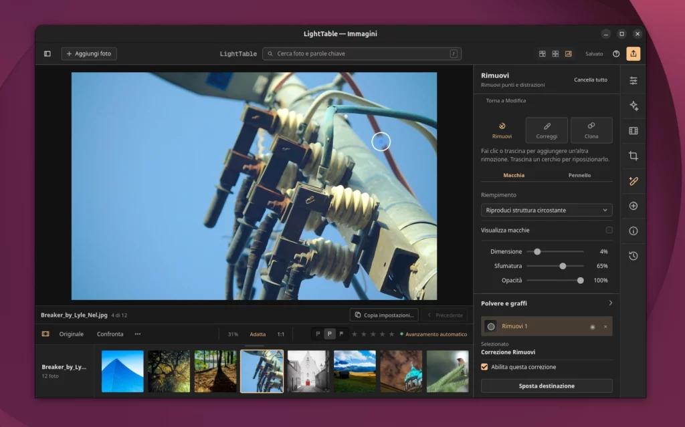
Task: Open the forest tree trunk thumbnail
Action: tap(215, 371)
